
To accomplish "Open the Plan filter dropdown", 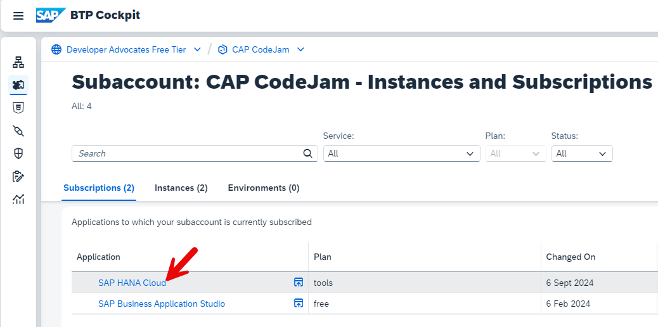I will [x=516, y=153].
